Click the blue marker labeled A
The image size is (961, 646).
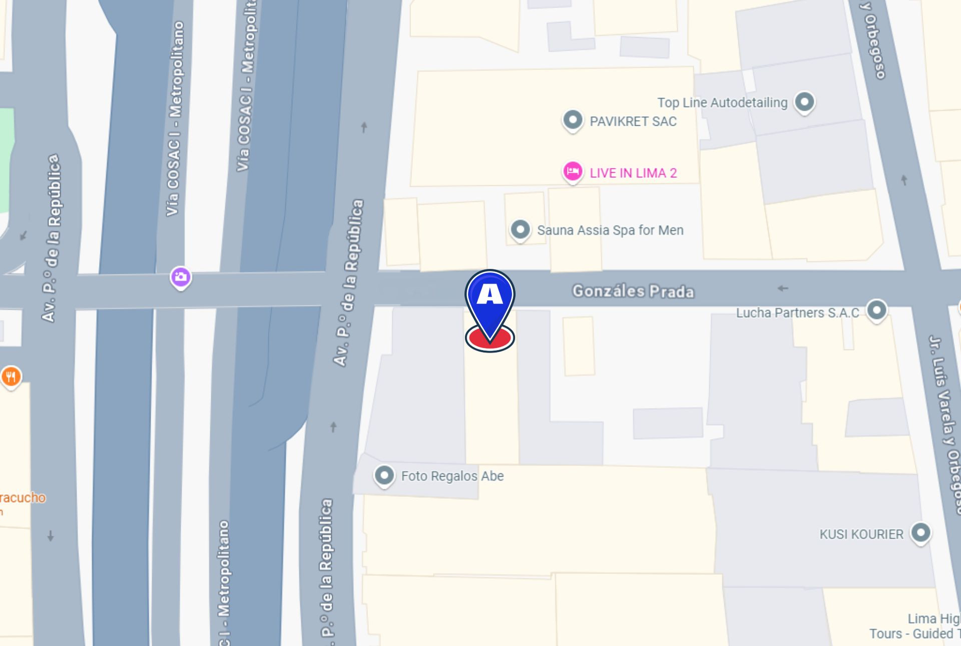[490, 300]
